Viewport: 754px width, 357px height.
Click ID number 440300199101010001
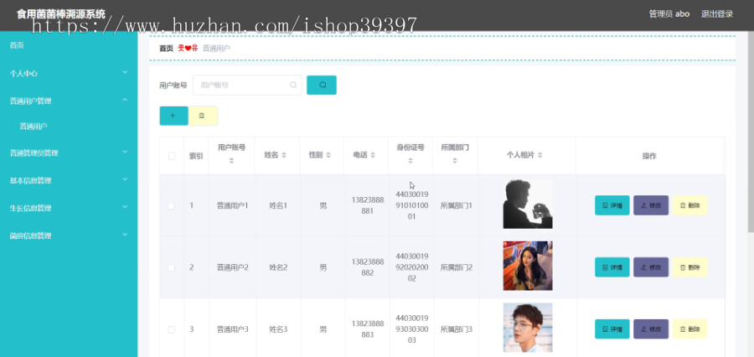click(x=411, y=205)
